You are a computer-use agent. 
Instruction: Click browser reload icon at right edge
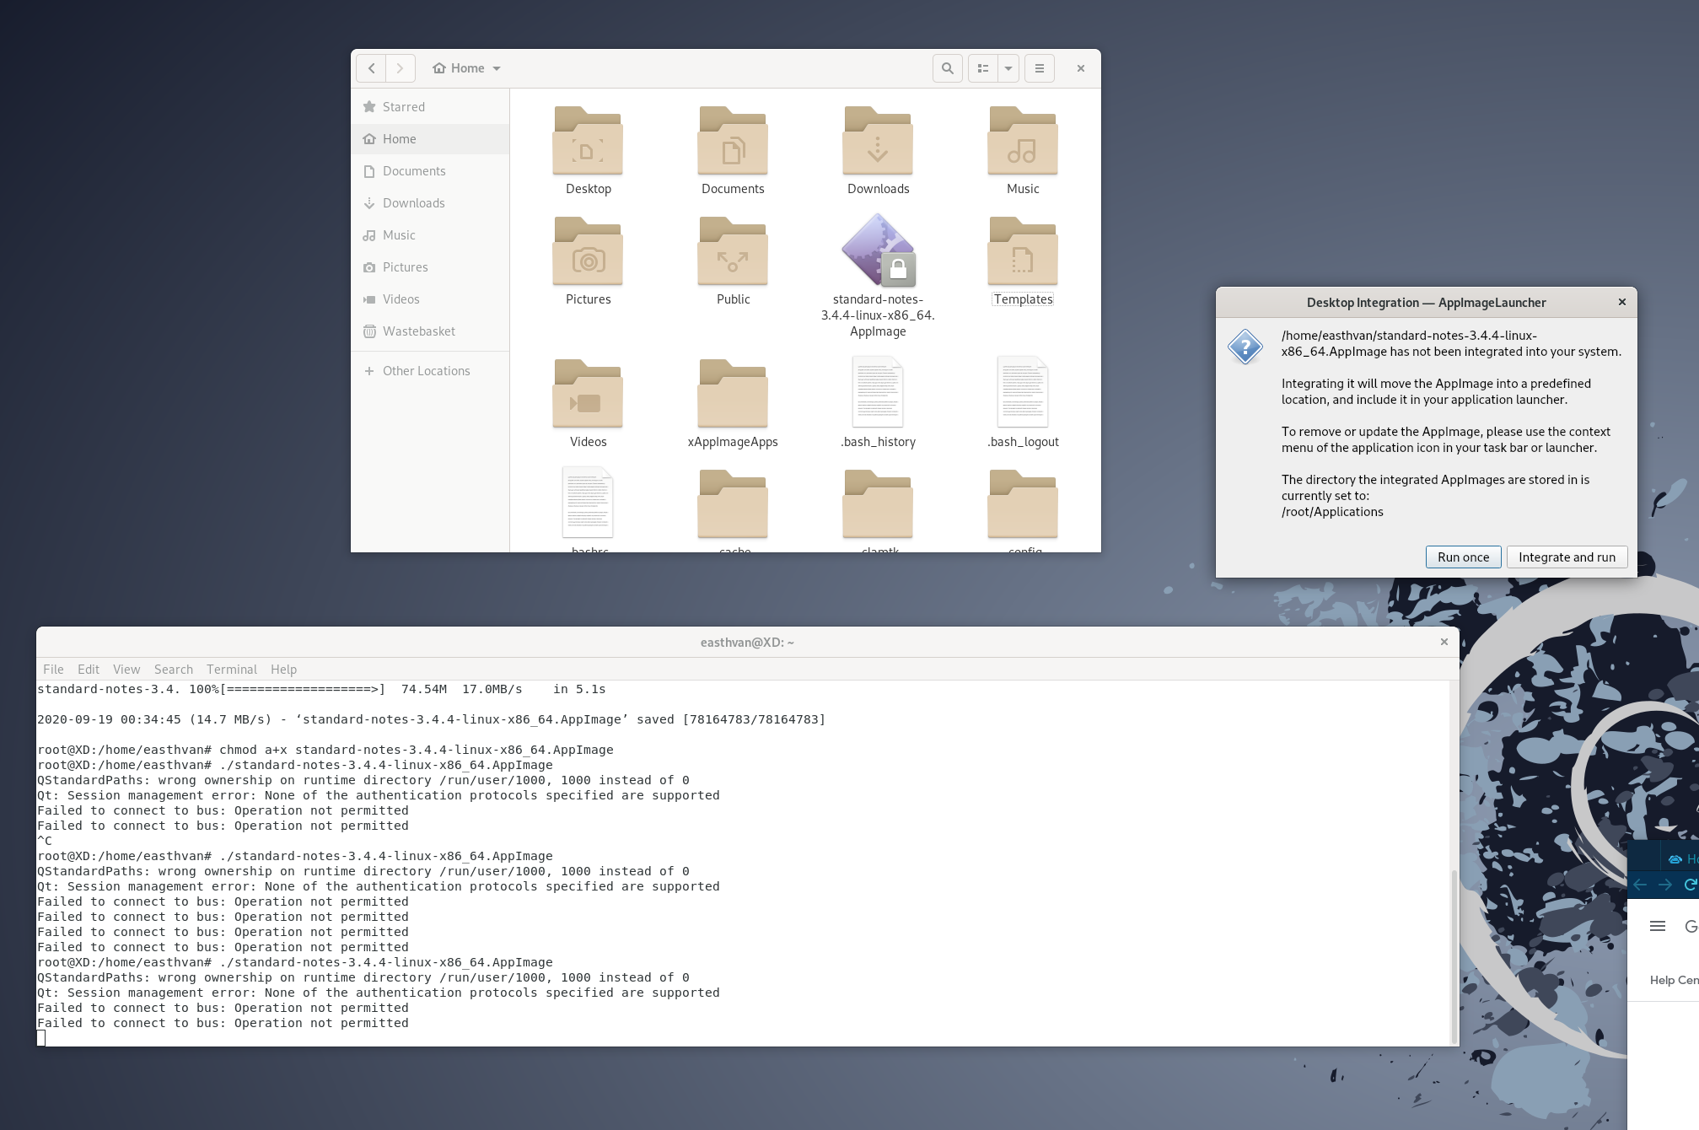(1690, 885)
